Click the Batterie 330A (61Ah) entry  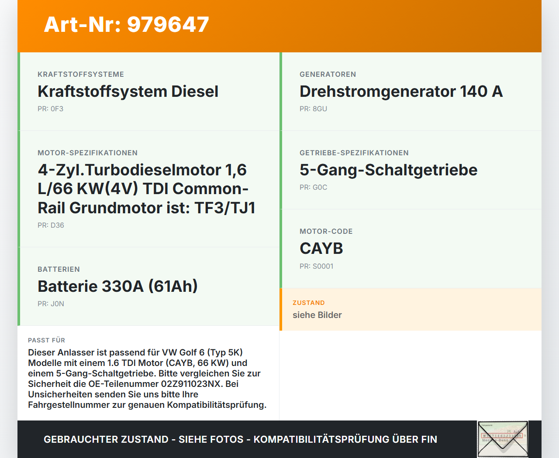click(117, 287)
